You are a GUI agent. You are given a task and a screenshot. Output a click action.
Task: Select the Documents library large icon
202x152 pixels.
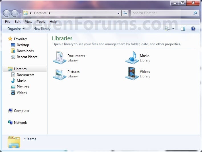[60, 58]
